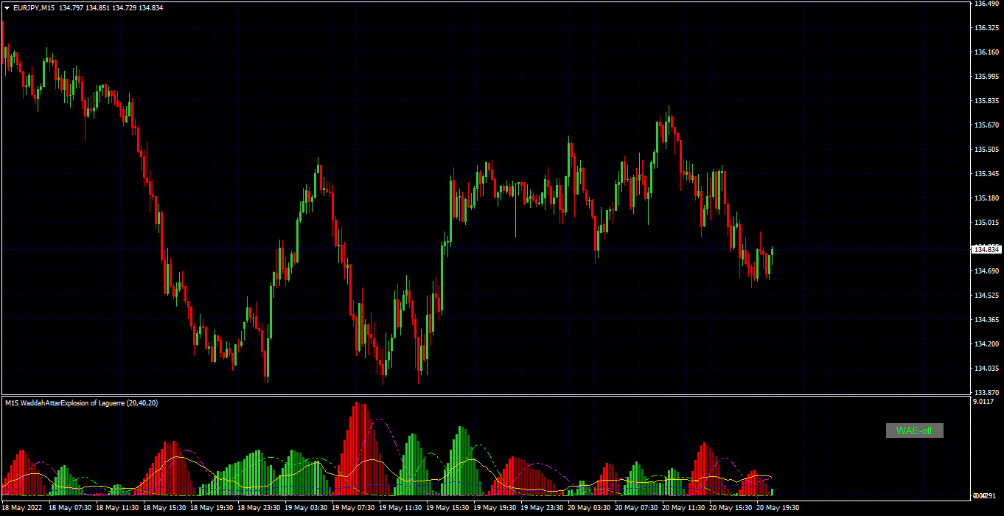
Task: Click the 20 May 03:30 time label
Action: coord(589,508)
